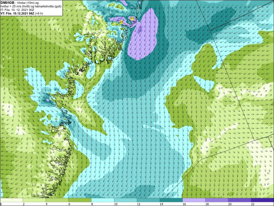Select the above 22 m/s indigo legend swatch
The height and width of the screenshot is (206, 274).
[262, 200]
